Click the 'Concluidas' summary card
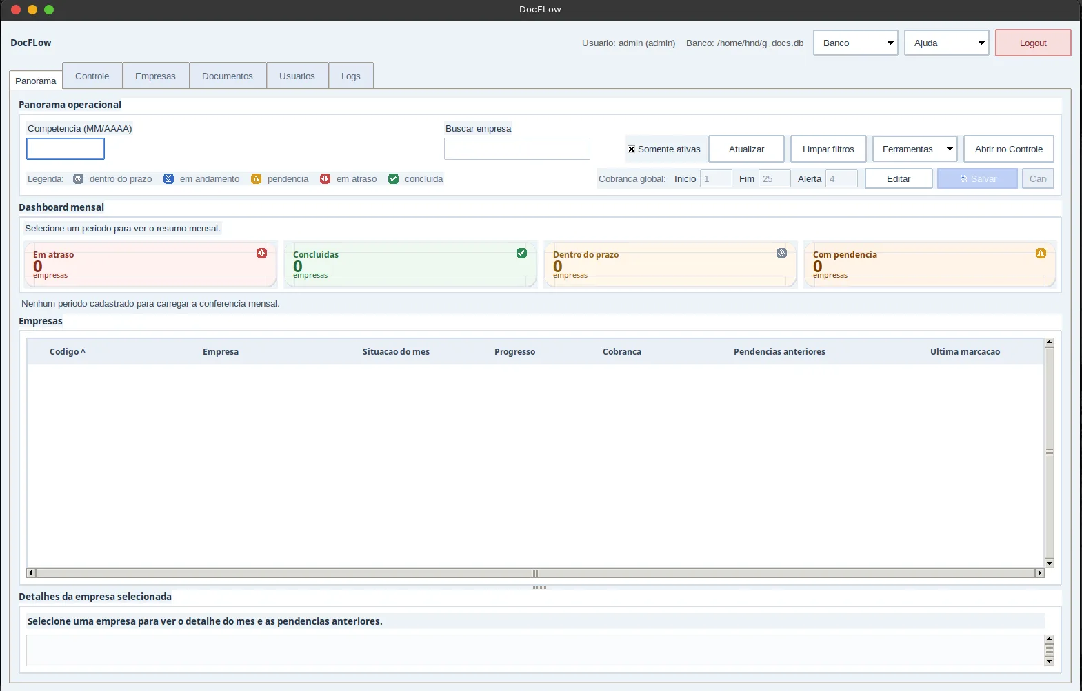 click(410, 264)
